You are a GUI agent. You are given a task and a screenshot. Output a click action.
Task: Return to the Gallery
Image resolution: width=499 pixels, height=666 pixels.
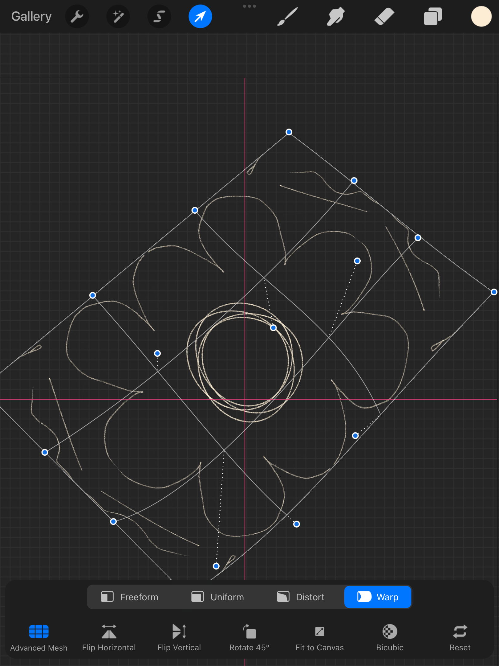(x=31, y=16)
